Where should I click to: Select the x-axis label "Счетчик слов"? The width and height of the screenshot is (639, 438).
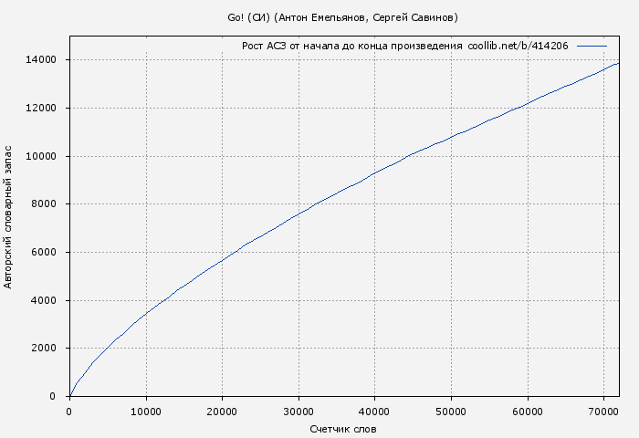click(343, 429)
